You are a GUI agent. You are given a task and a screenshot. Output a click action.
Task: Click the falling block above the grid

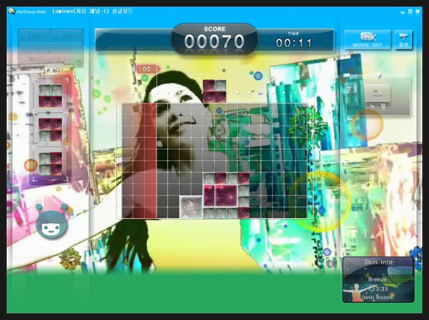tap(214, 91)
